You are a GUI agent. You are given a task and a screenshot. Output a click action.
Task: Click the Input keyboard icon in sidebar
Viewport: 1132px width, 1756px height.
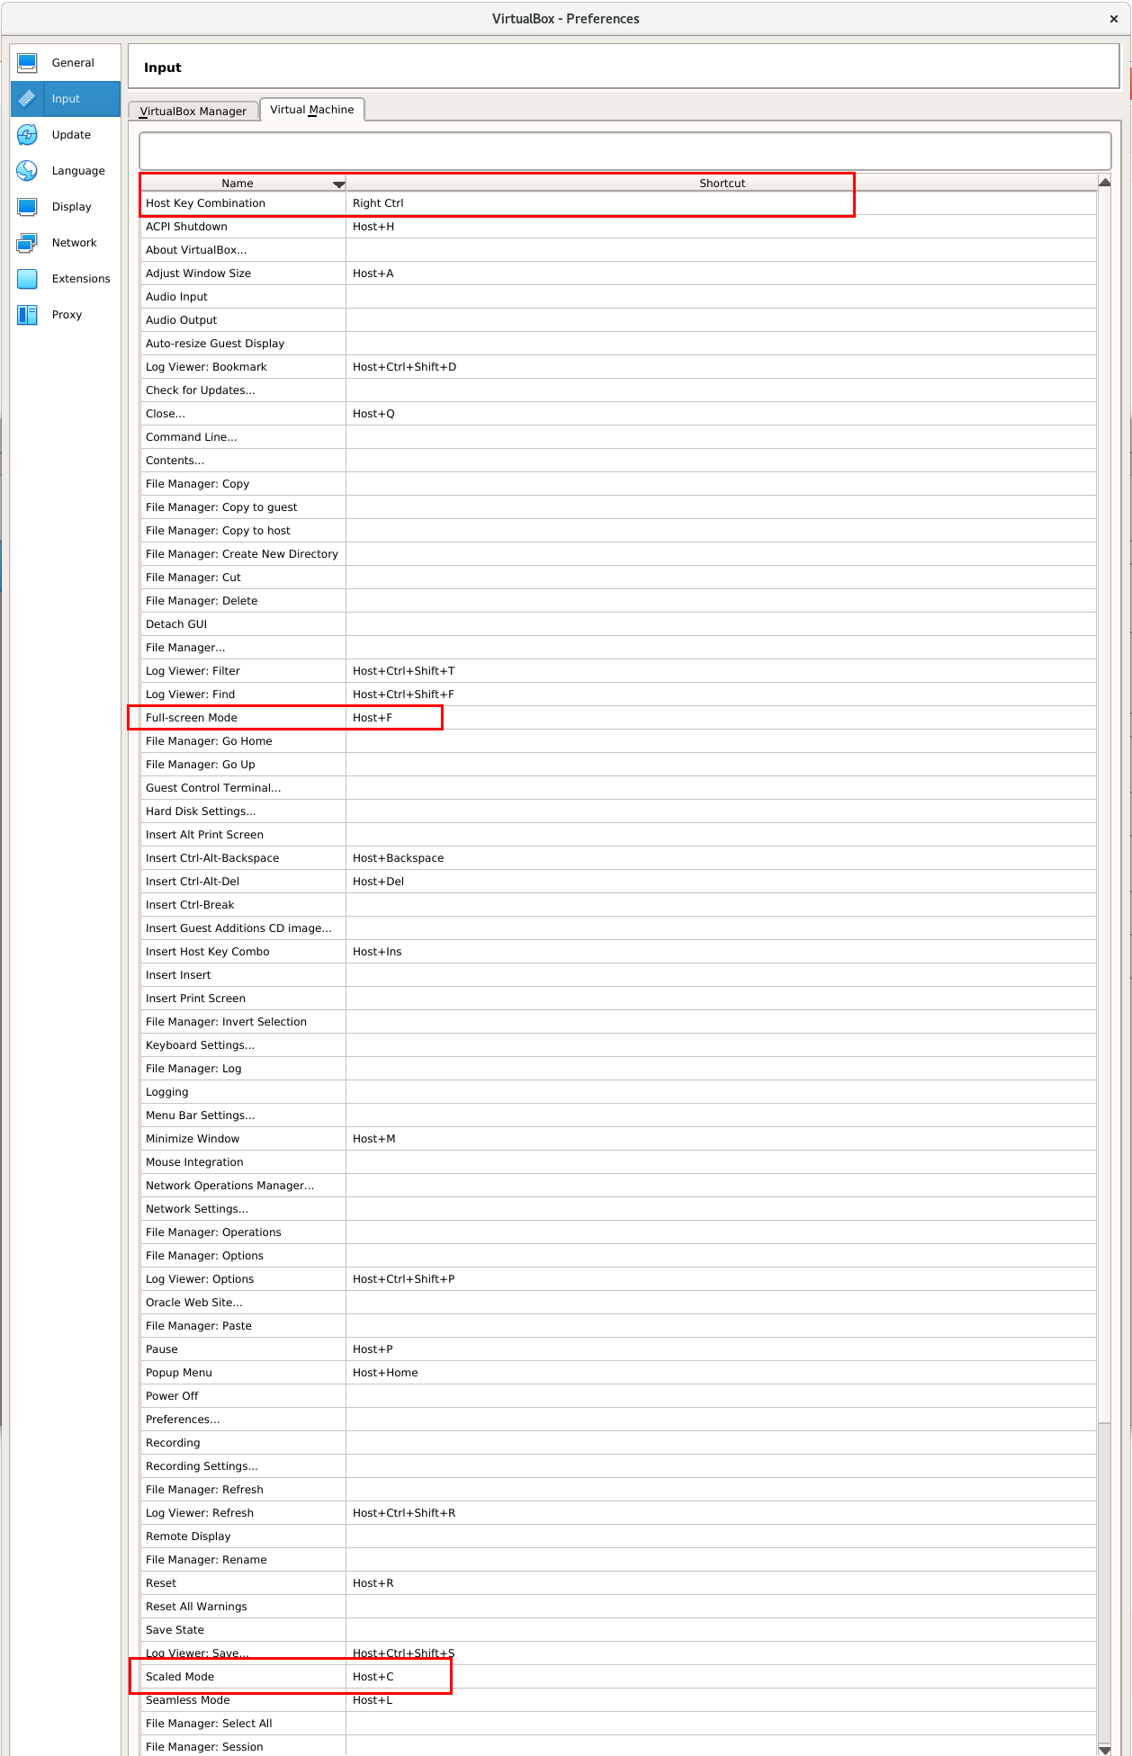[x=27, y=99]
